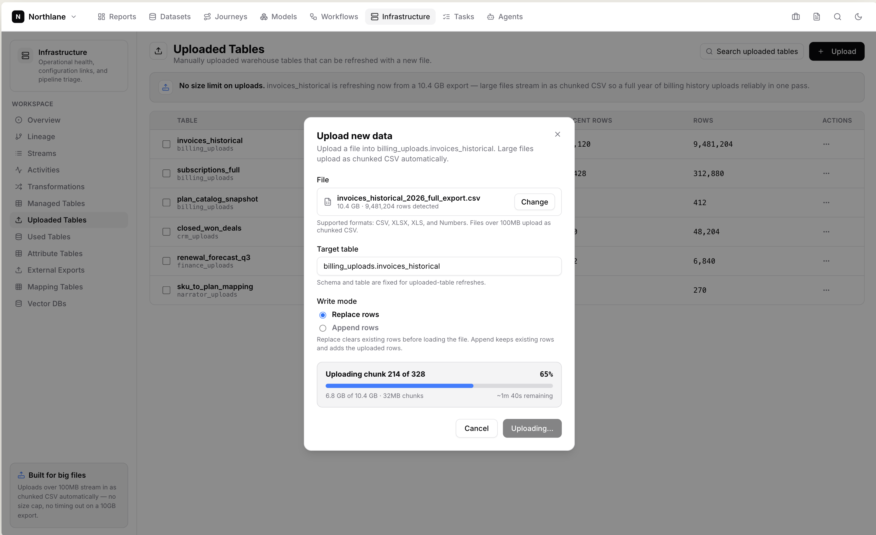Select the Append rows write mode
The height and width of the screenshot is (535, 876).
323,328
